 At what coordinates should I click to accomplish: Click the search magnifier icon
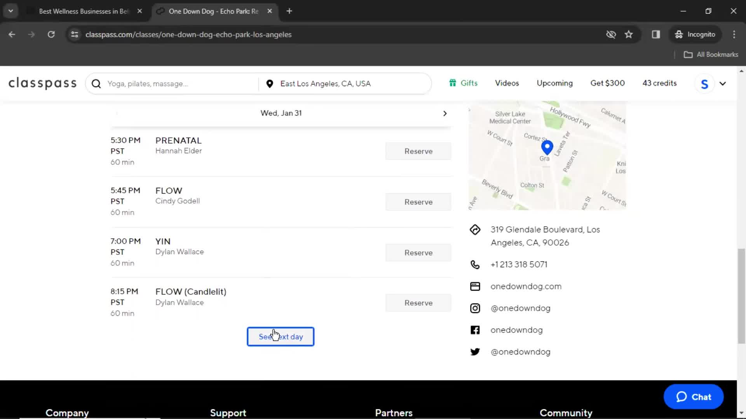(96, 84)
